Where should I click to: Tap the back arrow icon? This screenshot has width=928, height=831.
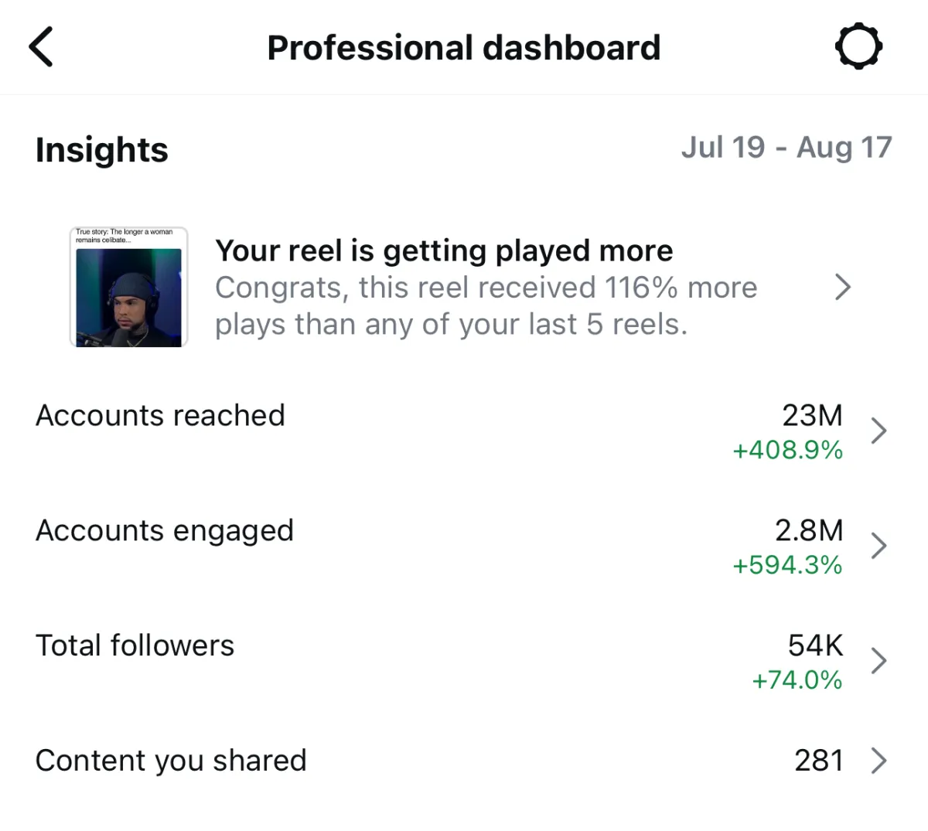[x=41, y=46]
